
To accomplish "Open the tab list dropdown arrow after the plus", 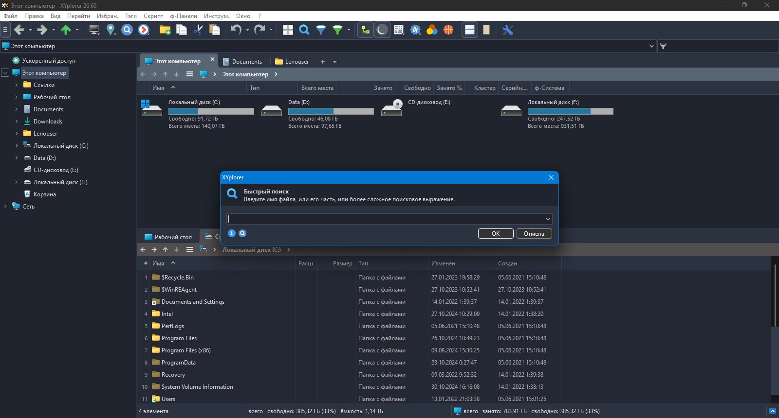I will coord(334,62).
